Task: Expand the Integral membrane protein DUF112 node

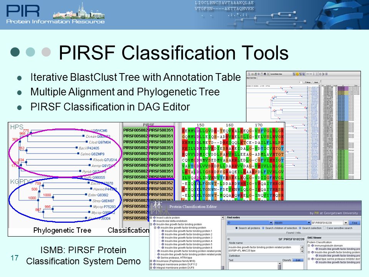Action: coord(151,265)
